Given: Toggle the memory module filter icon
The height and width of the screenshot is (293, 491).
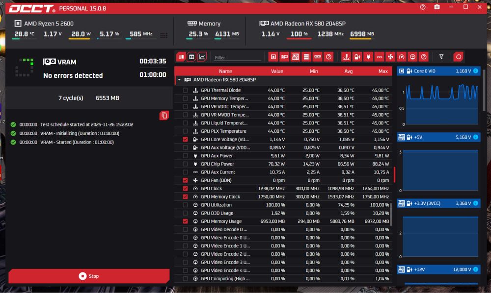Looking at the screenshot, I should 317,57.
